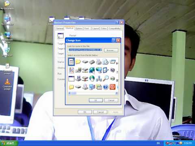The image size is (195, 146).
Task: Open the Start menu
Action: click(x=9, y=143)
